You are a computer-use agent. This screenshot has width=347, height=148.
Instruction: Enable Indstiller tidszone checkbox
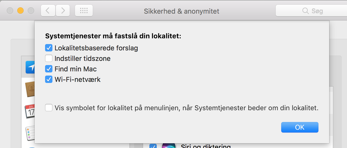click(x=49, y=58)
